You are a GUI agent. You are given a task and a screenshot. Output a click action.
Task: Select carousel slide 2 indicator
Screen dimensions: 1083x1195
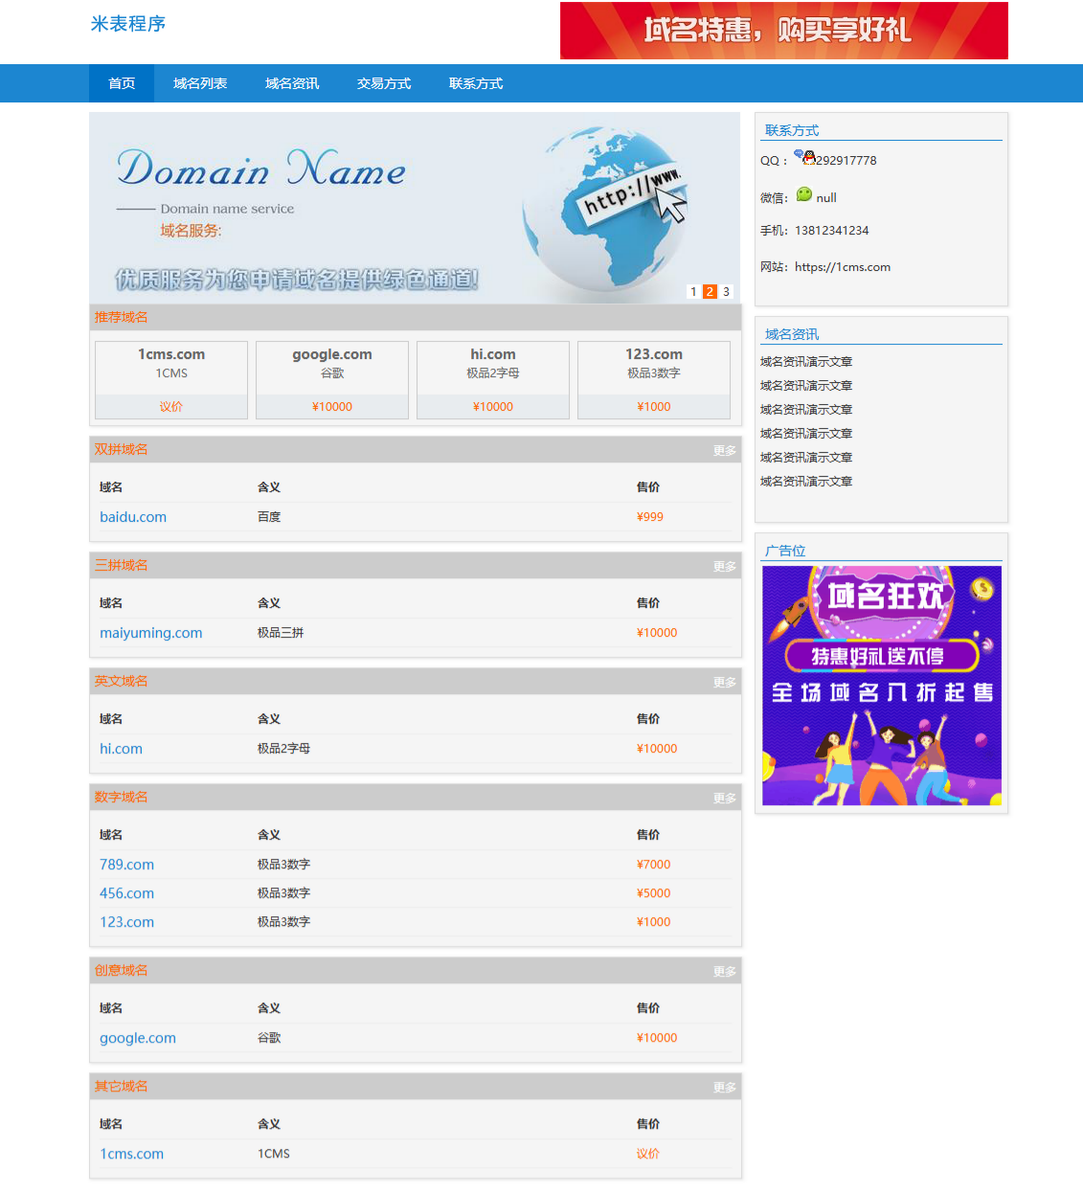tap(710, 291)
